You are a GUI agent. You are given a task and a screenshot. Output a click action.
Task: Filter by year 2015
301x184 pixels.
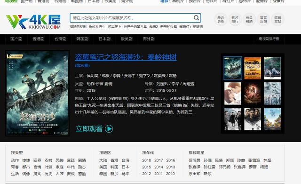147,167
